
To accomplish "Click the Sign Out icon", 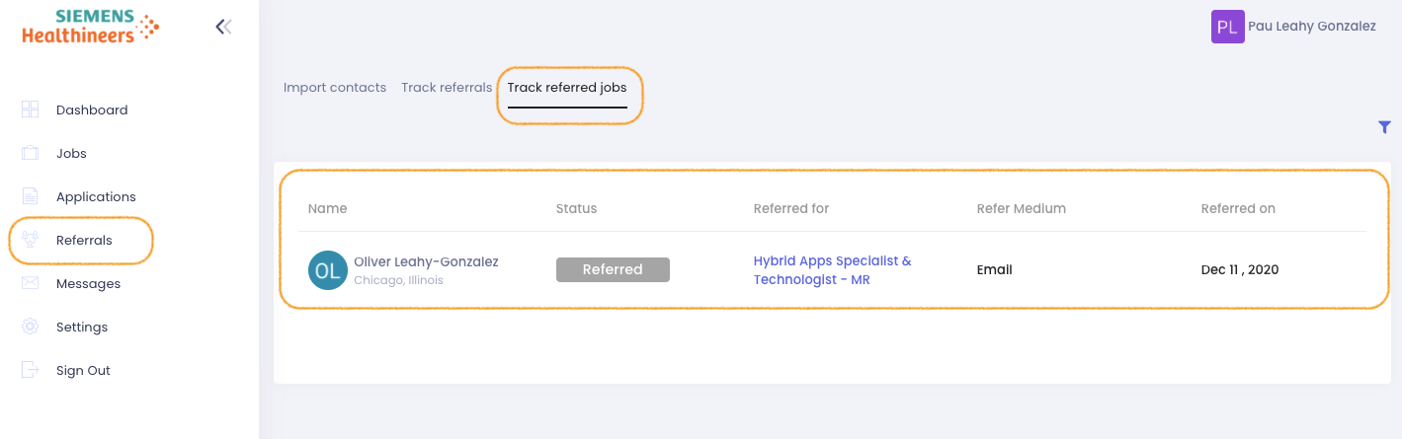I will coord(30,370).
